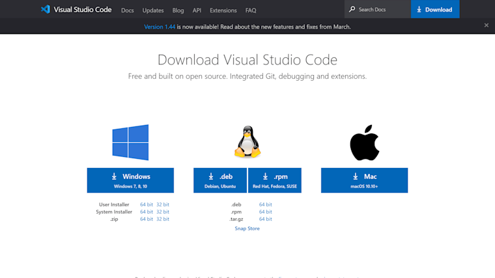The image size is (495, 278).
Task: Select System Installer 64 bit link
Action: [x=147, y=212]
